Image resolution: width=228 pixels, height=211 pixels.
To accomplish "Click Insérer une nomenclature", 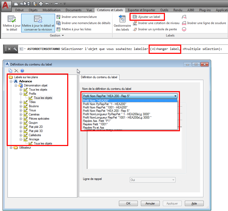I will coord(77,17).
